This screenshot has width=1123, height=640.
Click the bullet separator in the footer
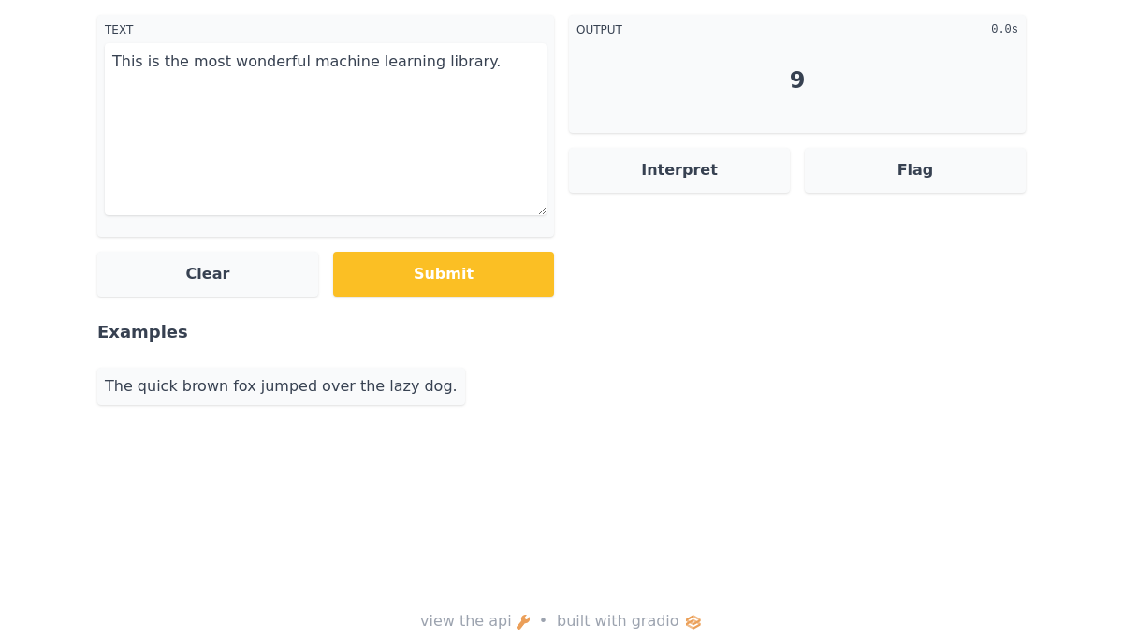[x=543, y=621]
